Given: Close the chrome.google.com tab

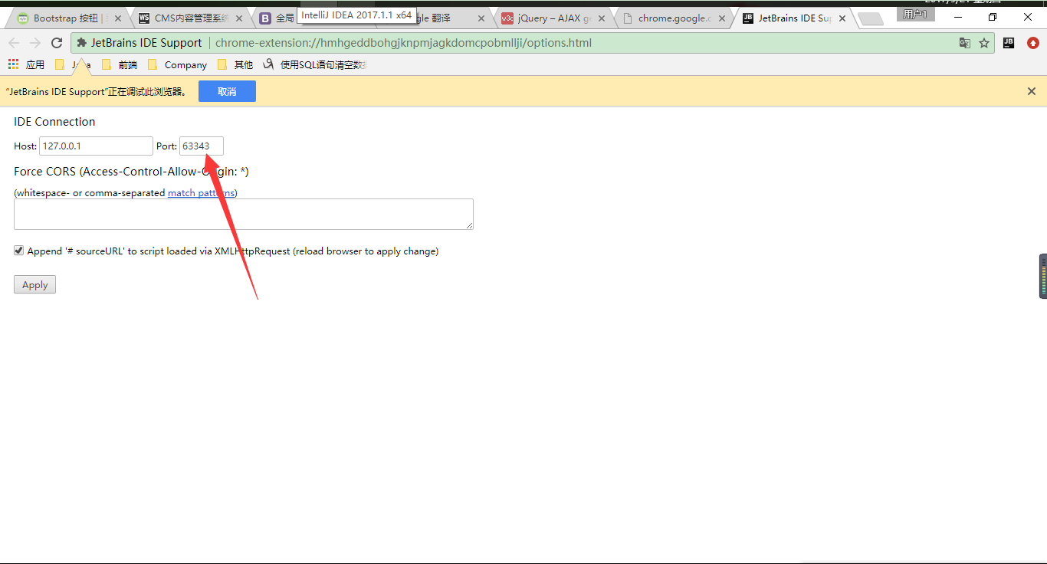Looking at the screenshot, I should pos(722,18).
